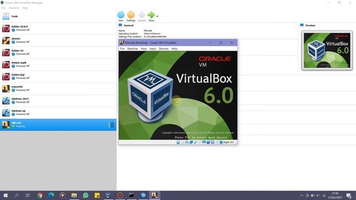
Task: Open the dropdown arrow beside Show
Action: (157, 16)
